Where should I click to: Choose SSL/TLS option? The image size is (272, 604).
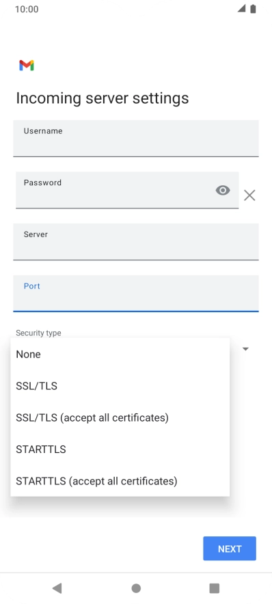pos(120,386)
